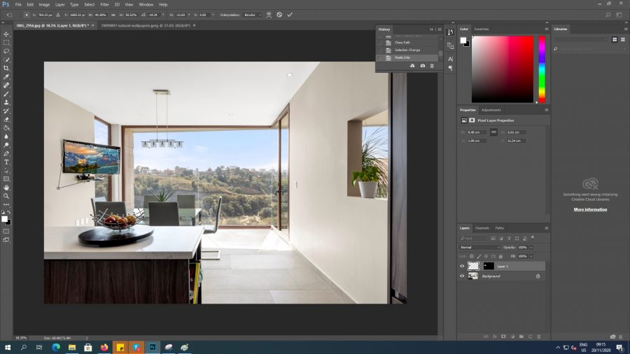Viewport: 630px width, 354px height.
Task: Add layer style fx
Action: point(495,337)
